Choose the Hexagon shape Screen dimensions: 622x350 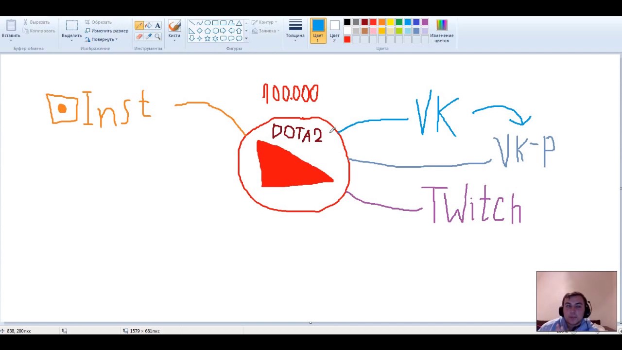(215, 31)
